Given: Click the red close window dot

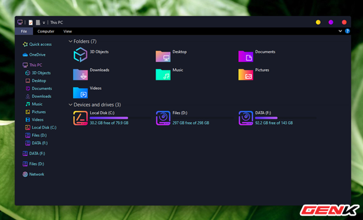Looking at the screenshot, I should point(344,22).
